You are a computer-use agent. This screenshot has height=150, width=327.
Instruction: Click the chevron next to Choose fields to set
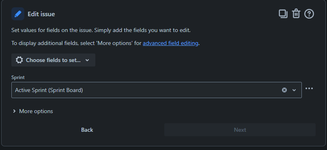[87, 60]
